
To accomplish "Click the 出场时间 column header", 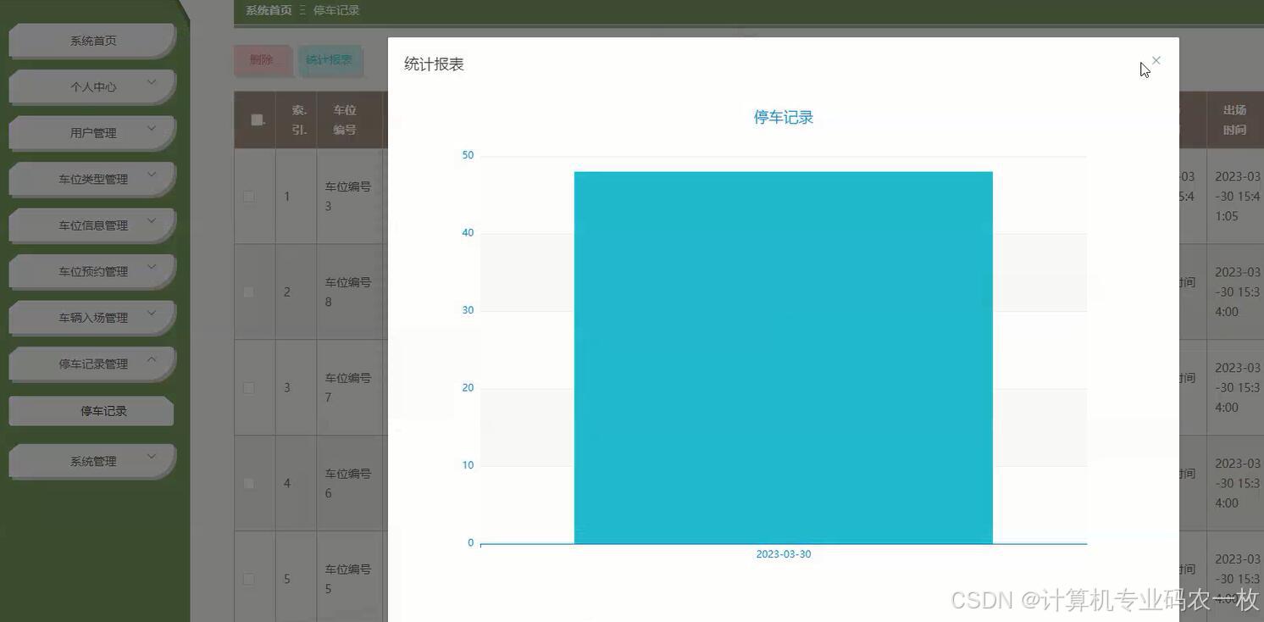I will 1234,119.
